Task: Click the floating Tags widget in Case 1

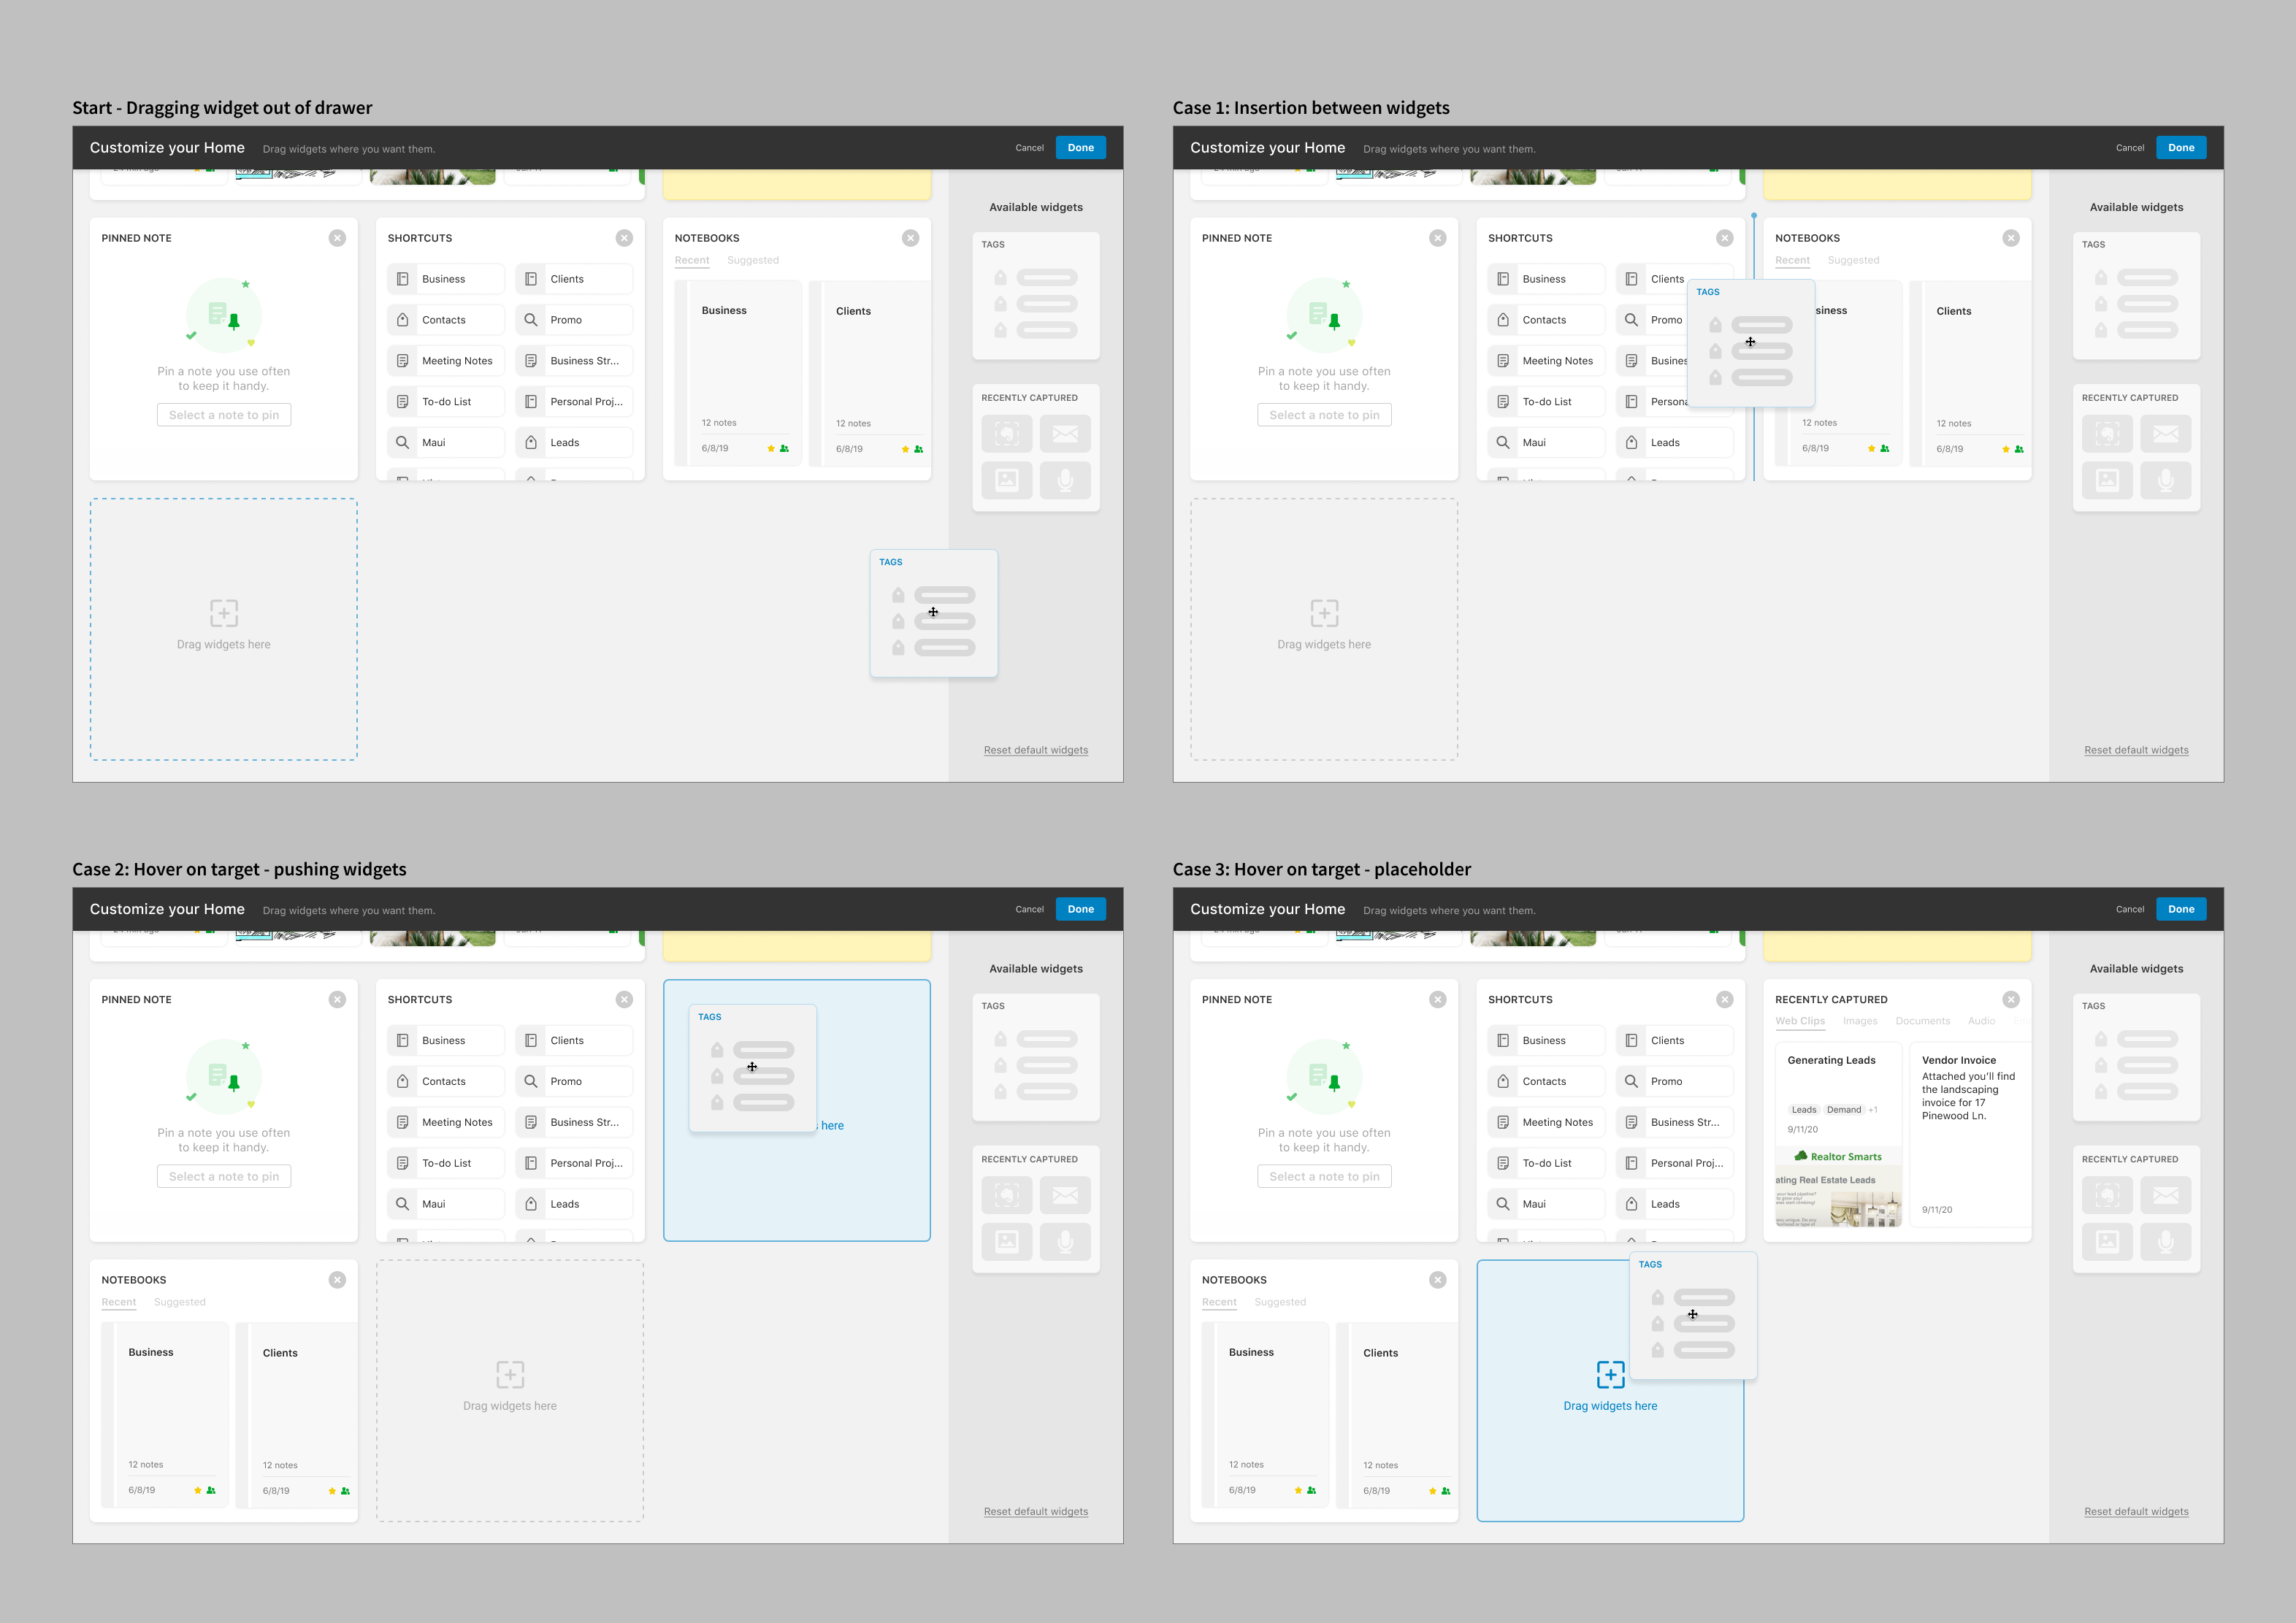Action: click(x=1751, y=343)
